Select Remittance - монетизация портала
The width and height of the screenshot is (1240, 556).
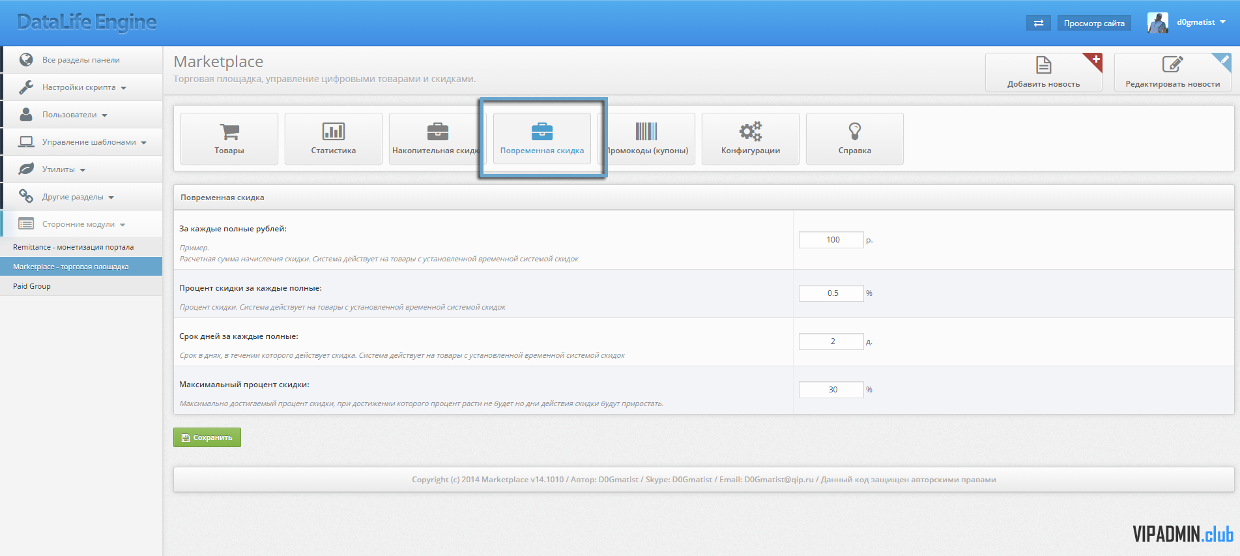[x=81, y=247]
